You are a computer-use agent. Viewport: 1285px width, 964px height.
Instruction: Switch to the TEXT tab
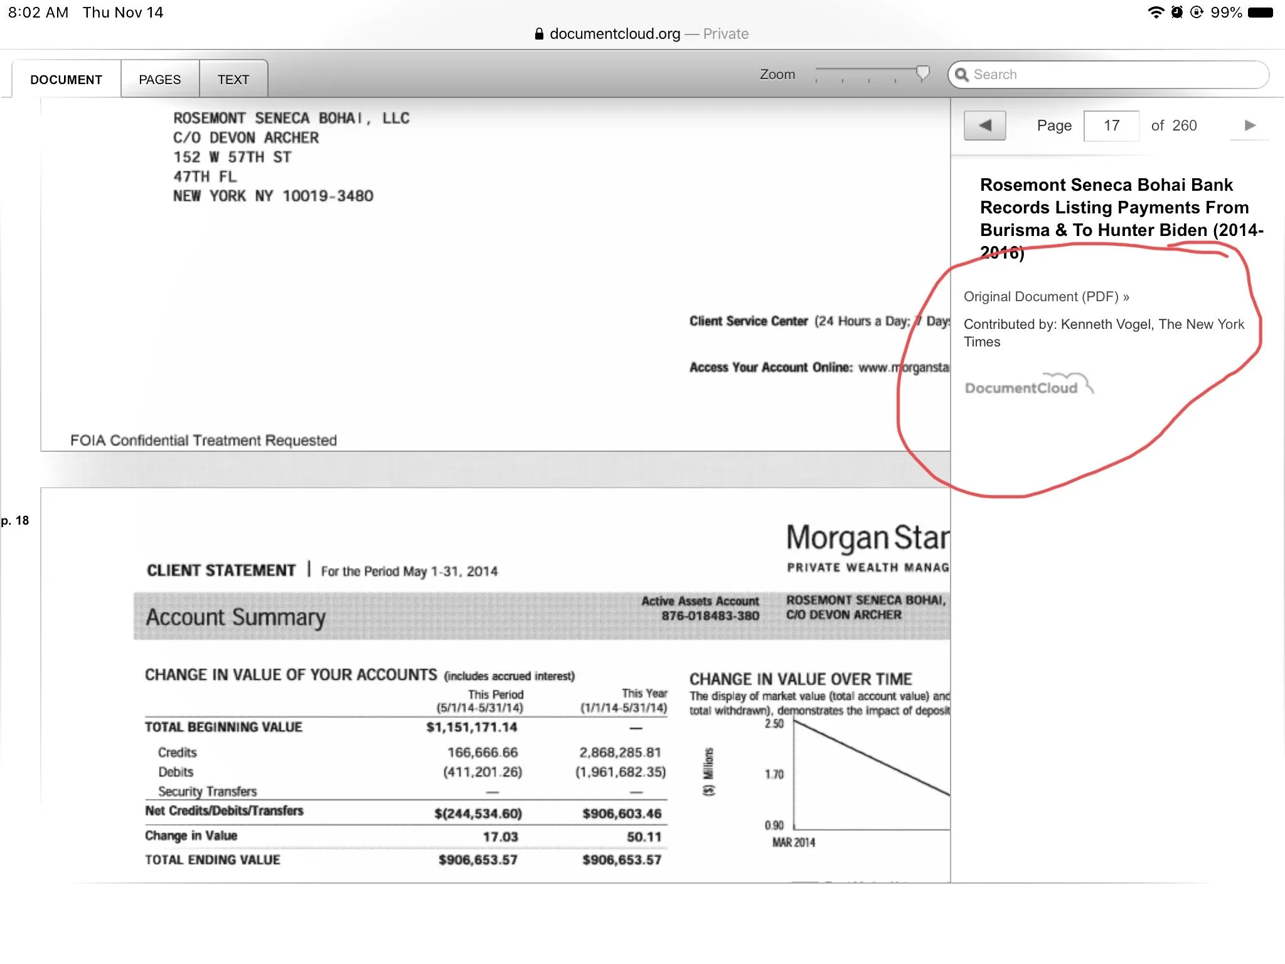point(233,80)
